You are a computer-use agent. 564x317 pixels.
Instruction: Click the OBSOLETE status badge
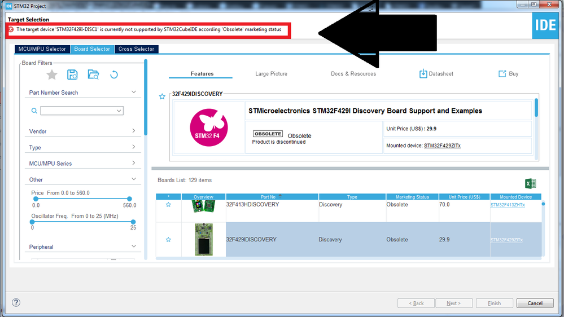click(268, 134)
